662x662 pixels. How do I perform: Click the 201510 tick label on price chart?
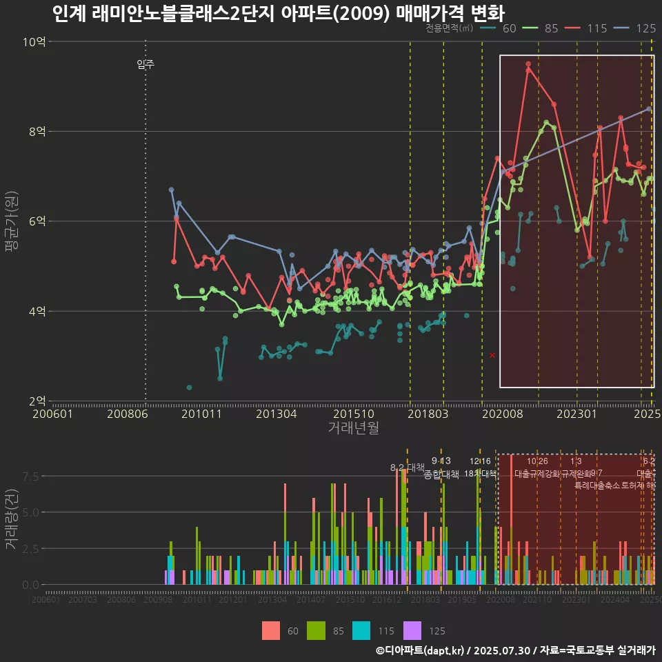coord(354,414)
